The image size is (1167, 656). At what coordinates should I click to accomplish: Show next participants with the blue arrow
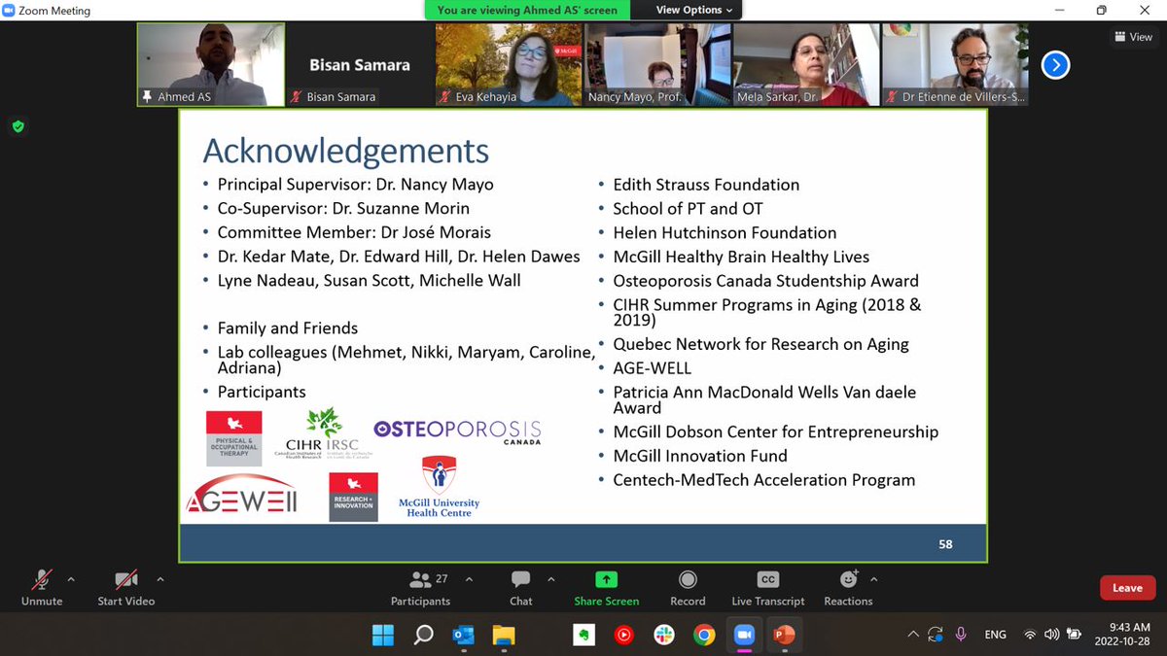(1055, 65)
